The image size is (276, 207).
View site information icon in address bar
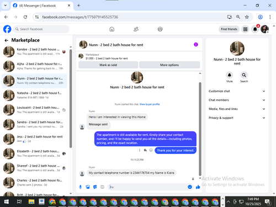(37, 17)
